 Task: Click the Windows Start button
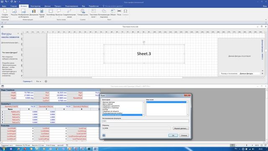click(x=3, y=149)
